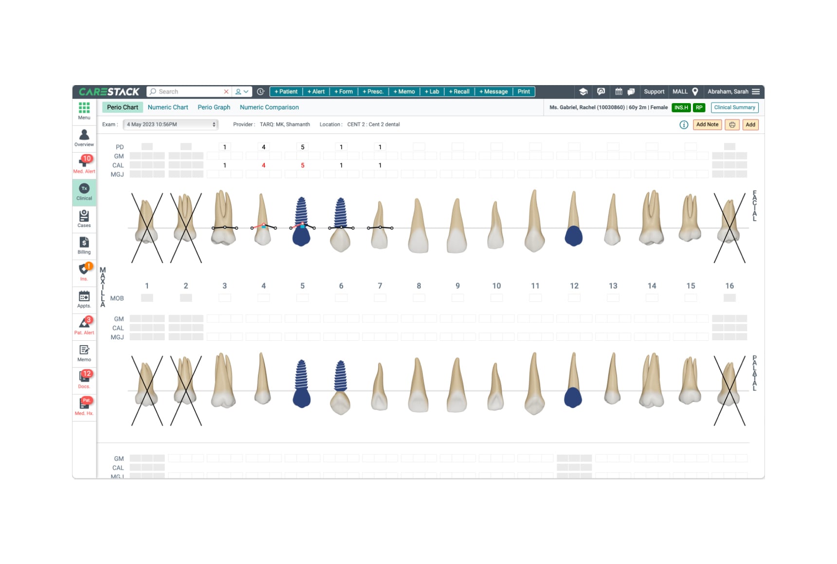837x564 pixels.
Task: Click the green INS.H badge
Action: click(681, 107)
